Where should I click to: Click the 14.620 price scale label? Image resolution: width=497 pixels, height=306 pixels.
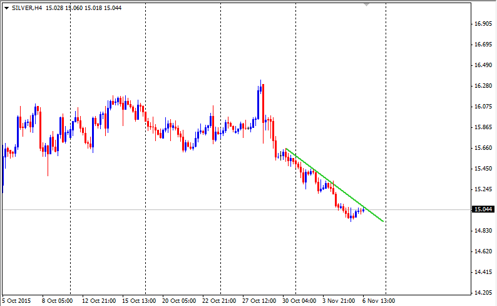coord(483,251)
